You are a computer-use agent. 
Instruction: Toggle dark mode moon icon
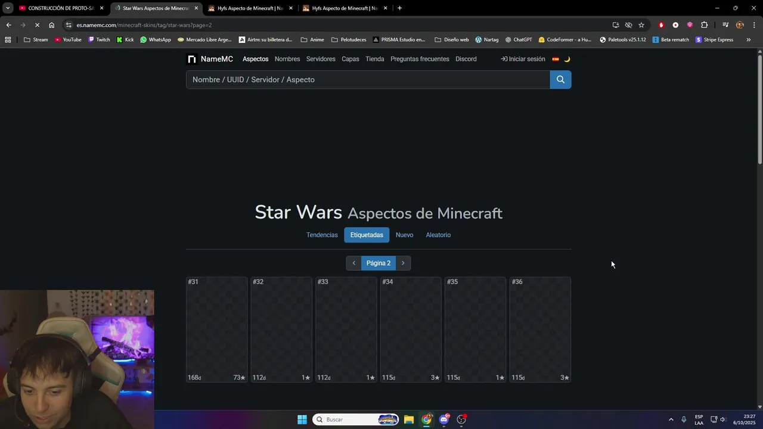(x=567, y=59)
